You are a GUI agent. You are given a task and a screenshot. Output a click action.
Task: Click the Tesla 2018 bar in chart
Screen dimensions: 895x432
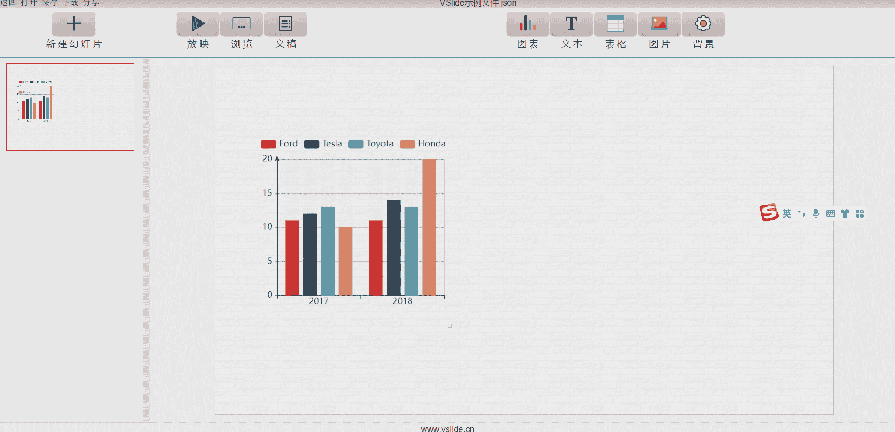pyautogui.click(x=394, y=248)
